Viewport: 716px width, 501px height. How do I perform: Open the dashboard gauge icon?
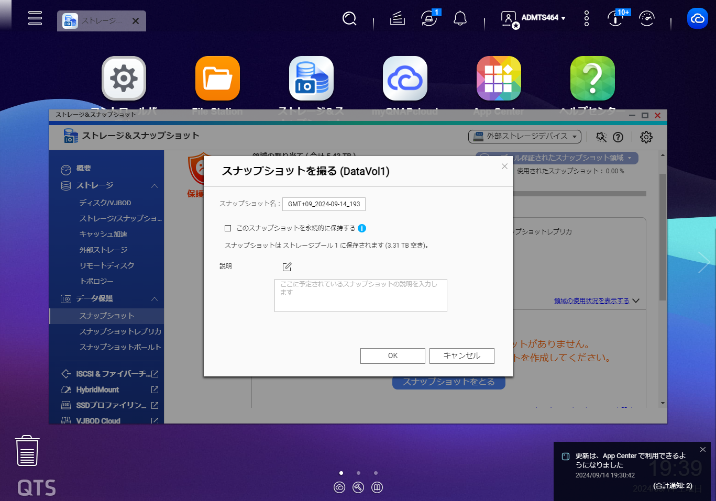coord(647,19)
